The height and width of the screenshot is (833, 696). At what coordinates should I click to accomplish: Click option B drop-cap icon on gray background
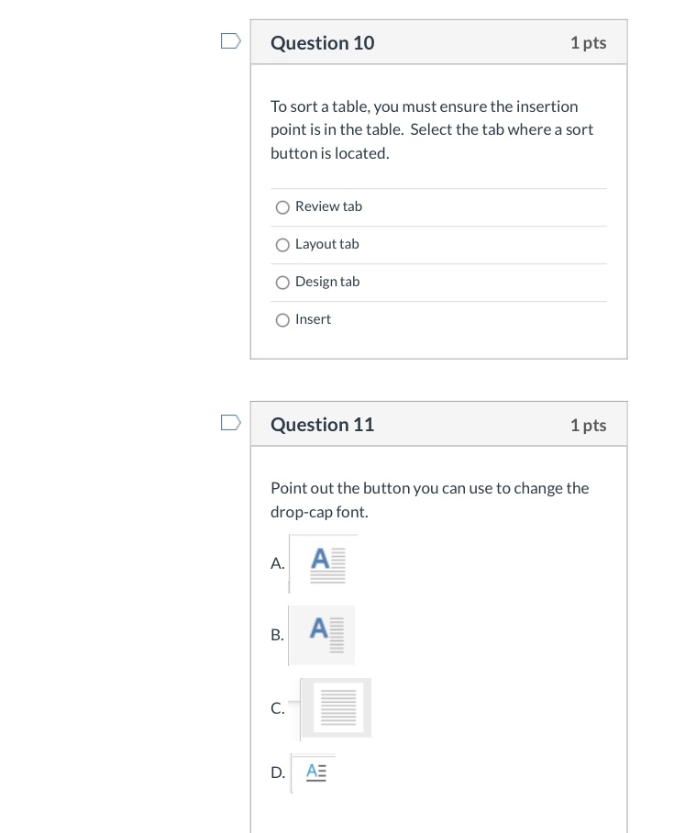[322, 636]
